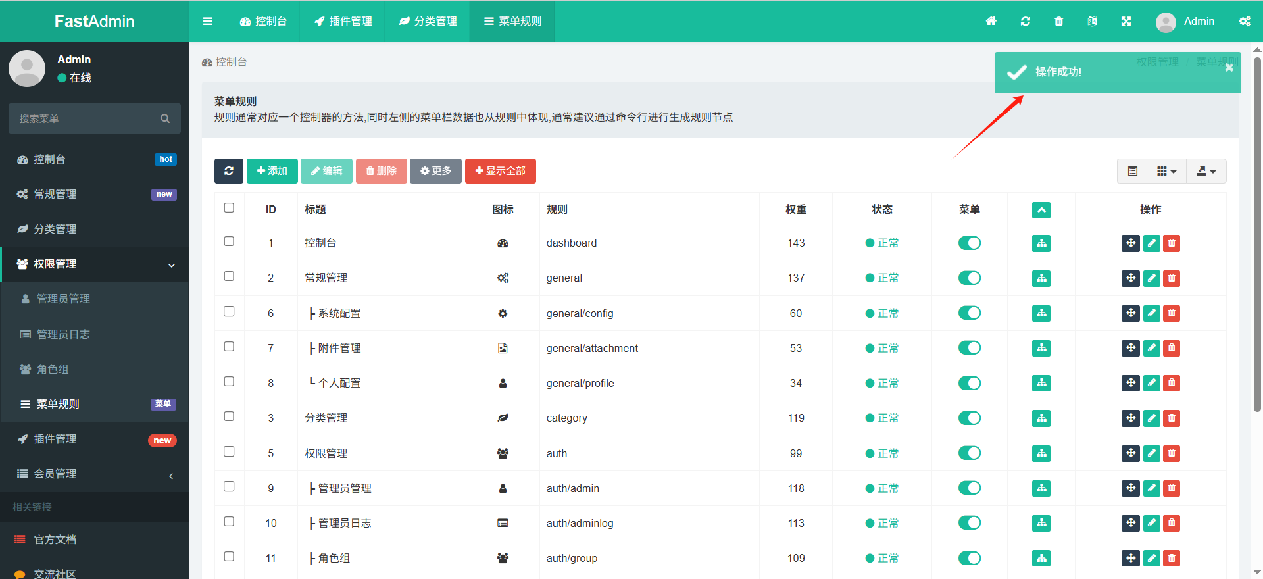Image resolution: width=1263 pixels, height=579 pixels.
Task: Toggle fullscreen icon in top bar
Action: pyautogui.click(x=1126, y=21)
